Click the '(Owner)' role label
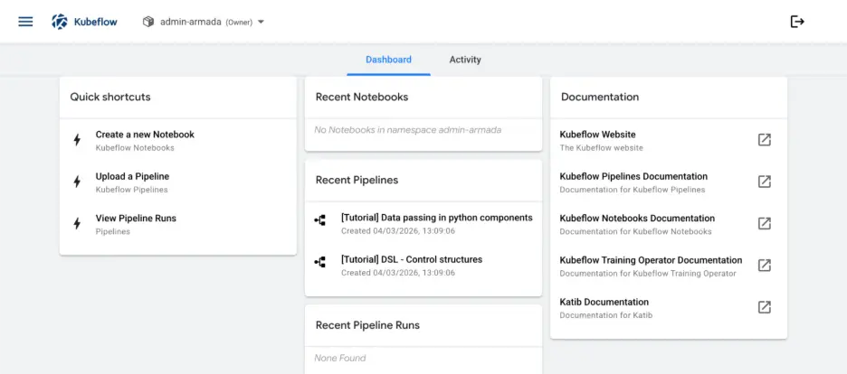847x374 pixels. [239, 23]
